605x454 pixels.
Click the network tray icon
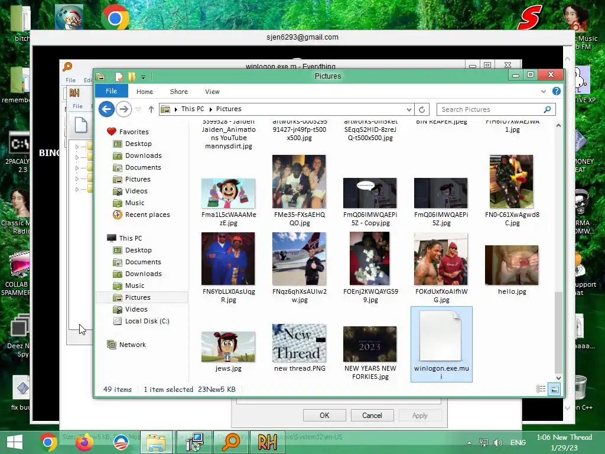point(483,443)
